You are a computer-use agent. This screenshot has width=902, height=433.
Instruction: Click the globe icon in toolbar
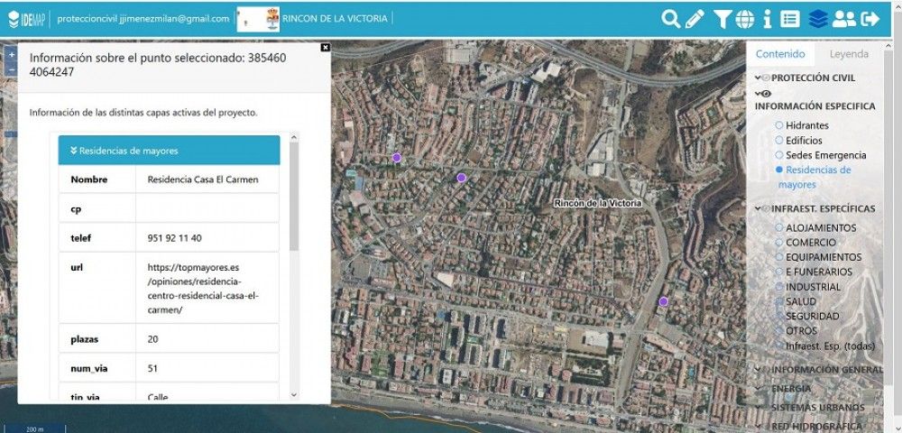coord(744,18)
